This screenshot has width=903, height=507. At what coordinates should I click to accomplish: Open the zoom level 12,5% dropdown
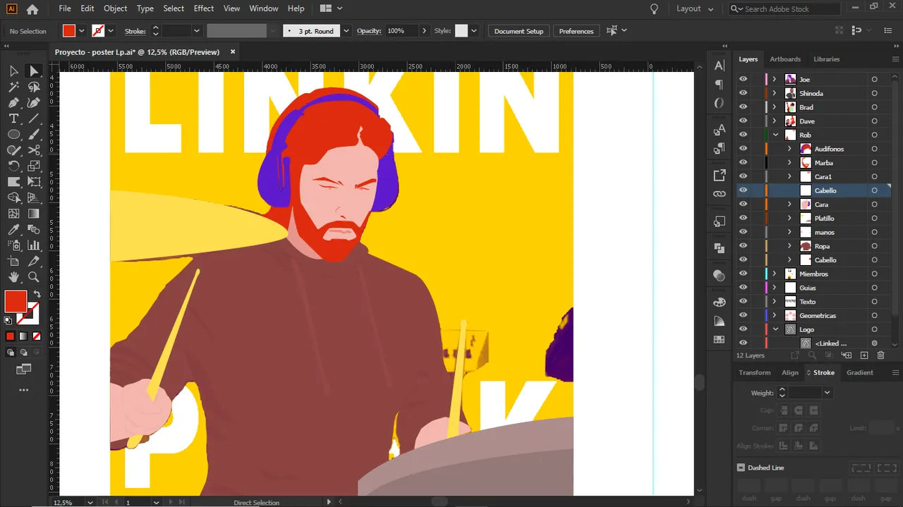click(x=90, y=502)
